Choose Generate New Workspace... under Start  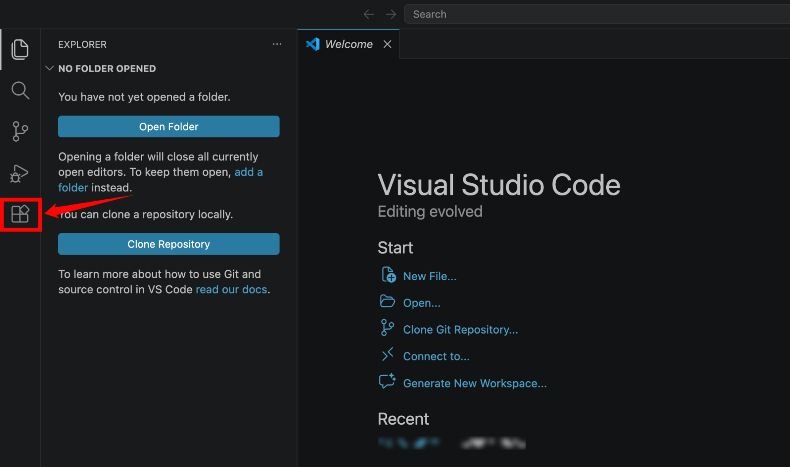tap(475, 383)
